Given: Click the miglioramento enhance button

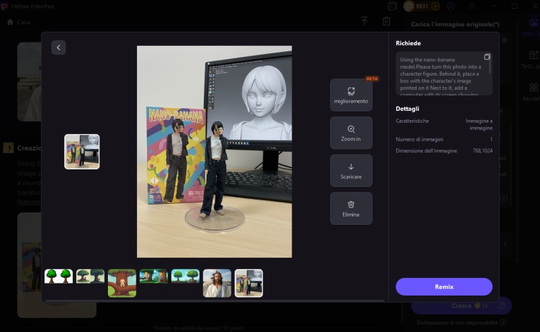Looking at the screenshot, I should (x=351, y=95).
